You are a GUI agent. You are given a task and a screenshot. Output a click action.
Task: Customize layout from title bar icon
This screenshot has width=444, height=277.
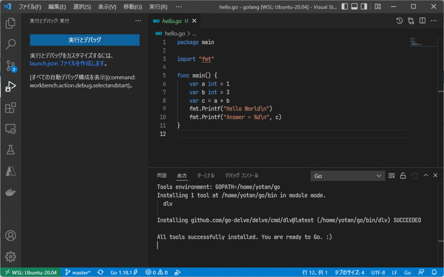(378, 7)
